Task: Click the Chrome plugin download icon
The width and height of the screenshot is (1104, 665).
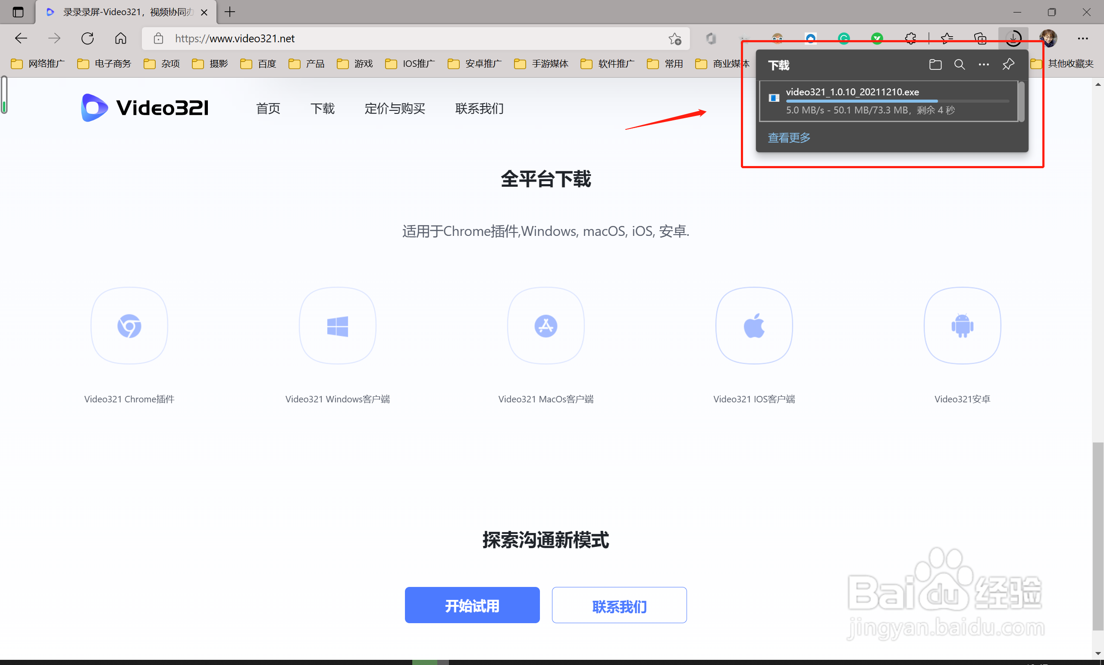Action: (x=129, y=326)
